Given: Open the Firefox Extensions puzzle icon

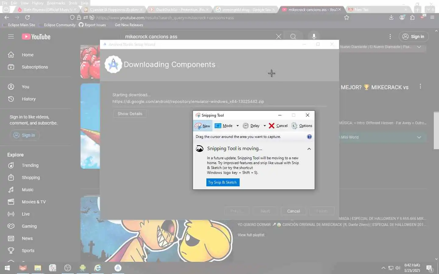Looking at the screenshot, I should click(x=412, y=18).
